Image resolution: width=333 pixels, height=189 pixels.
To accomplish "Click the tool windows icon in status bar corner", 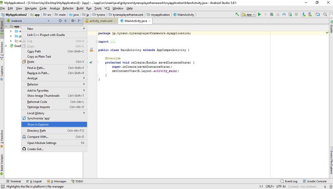I will click(x=2, y=186).
